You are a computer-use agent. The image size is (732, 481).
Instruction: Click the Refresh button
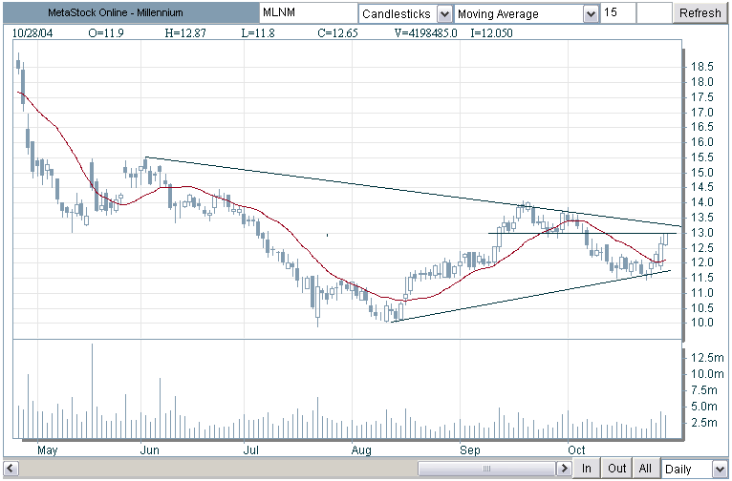pos(700,13)
